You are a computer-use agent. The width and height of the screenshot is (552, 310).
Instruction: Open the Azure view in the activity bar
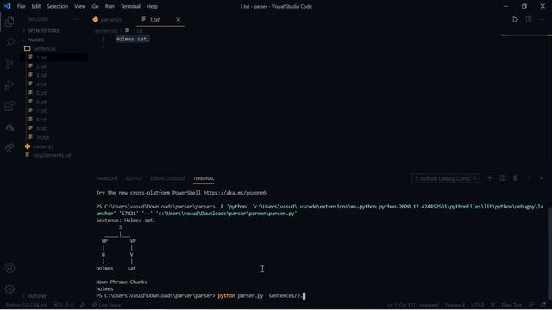9,127
